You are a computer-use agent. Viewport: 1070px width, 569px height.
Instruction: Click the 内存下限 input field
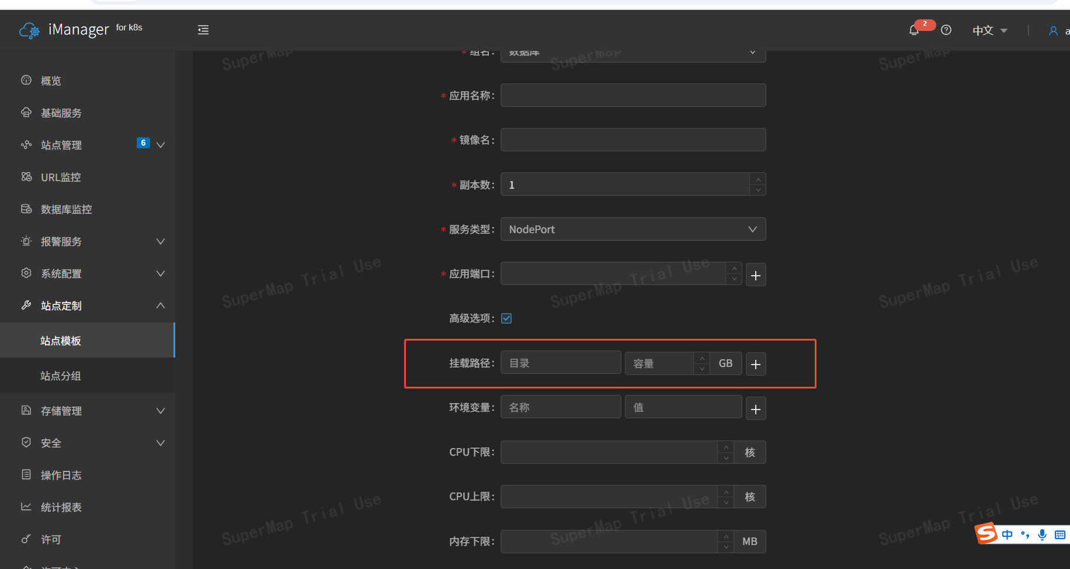609,542
